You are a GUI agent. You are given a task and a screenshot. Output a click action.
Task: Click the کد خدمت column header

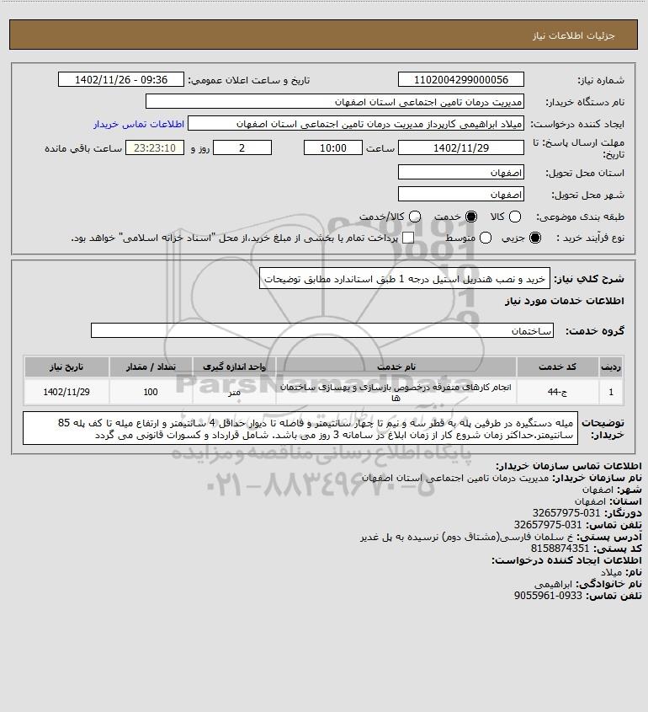click(557, 367)
